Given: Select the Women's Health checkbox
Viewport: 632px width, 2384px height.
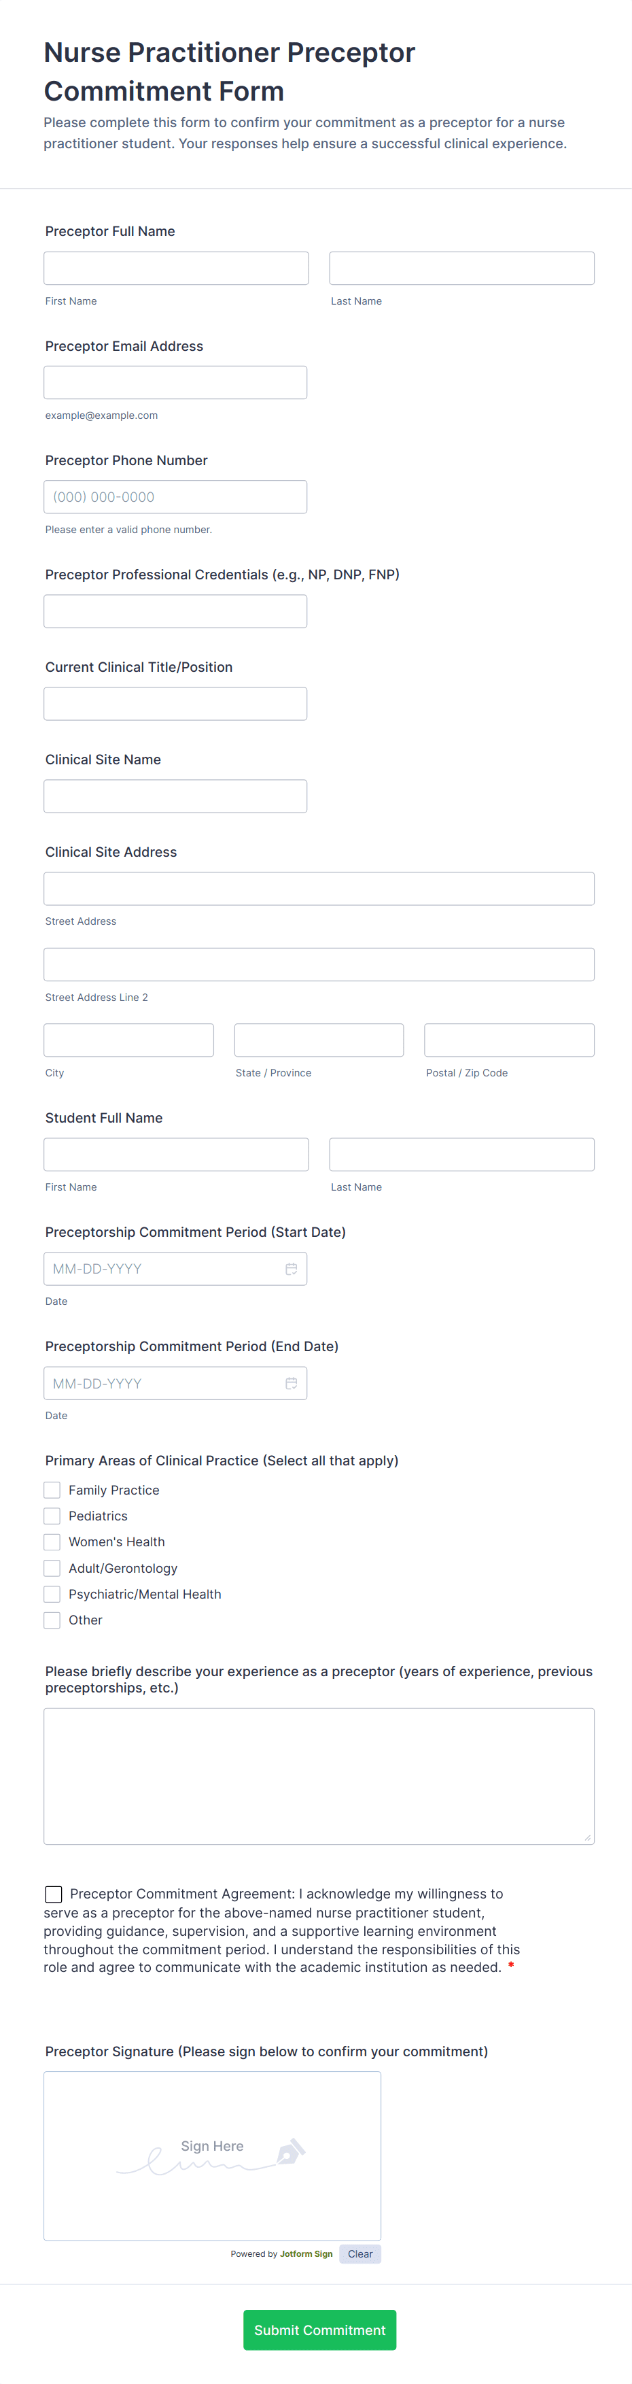Looking at the screenshot, I should point(53,1542).
